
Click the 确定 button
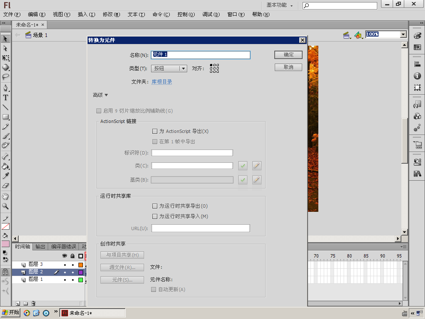[288, 55]
